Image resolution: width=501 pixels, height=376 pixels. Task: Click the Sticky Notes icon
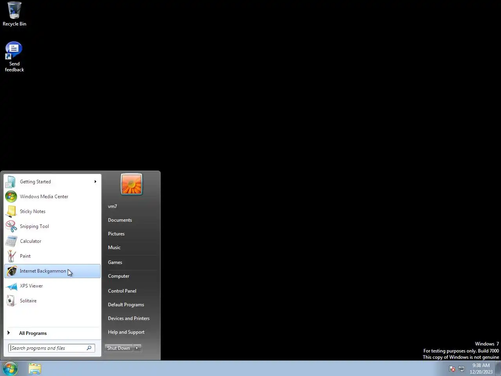(11, 211)
